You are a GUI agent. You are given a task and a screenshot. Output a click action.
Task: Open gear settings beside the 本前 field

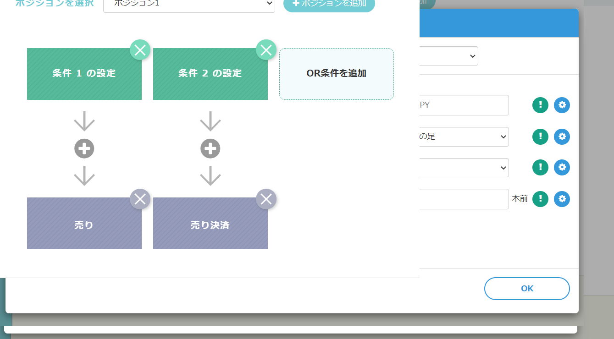coord(562,199)
